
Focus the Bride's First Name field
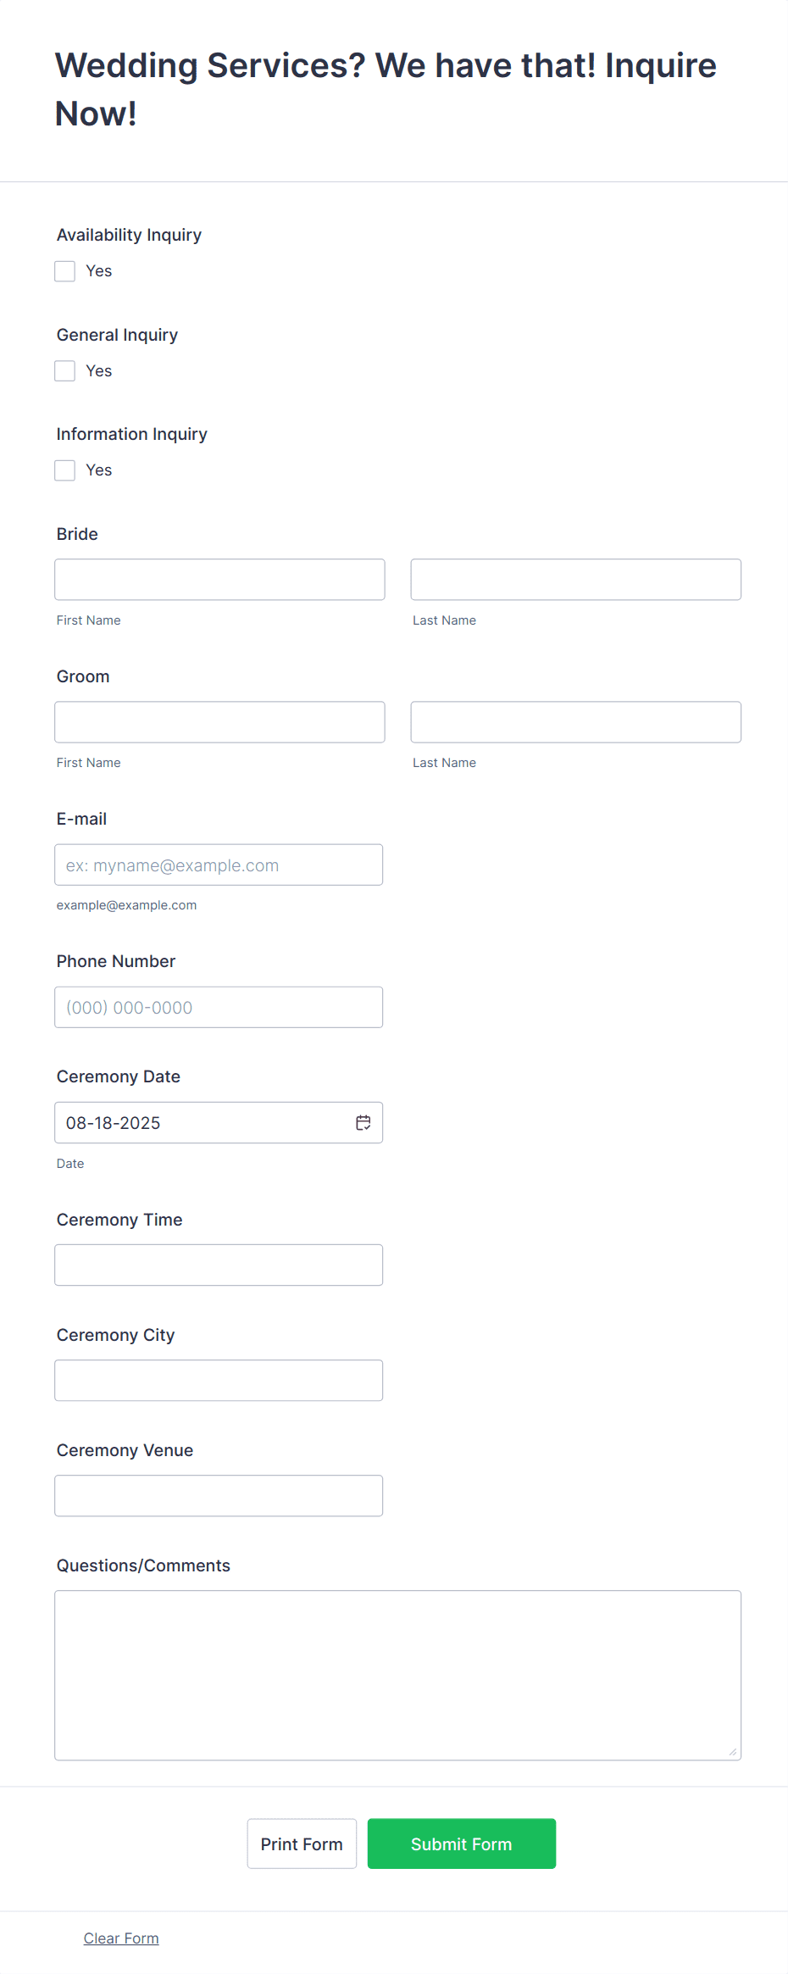(x=219, y=579)
